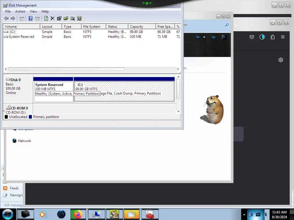Image resolution: width=294 pixels, height=220 pixels.
Task: Select the Disk 0 label box
Action: (18, 89)
